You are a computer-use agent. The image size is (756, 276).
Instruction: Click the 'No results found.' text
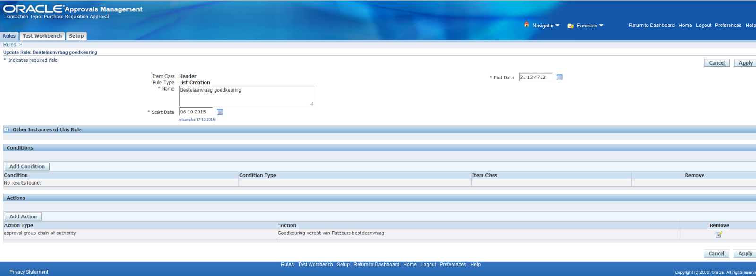pyautogui.click(x=23, y=183)
